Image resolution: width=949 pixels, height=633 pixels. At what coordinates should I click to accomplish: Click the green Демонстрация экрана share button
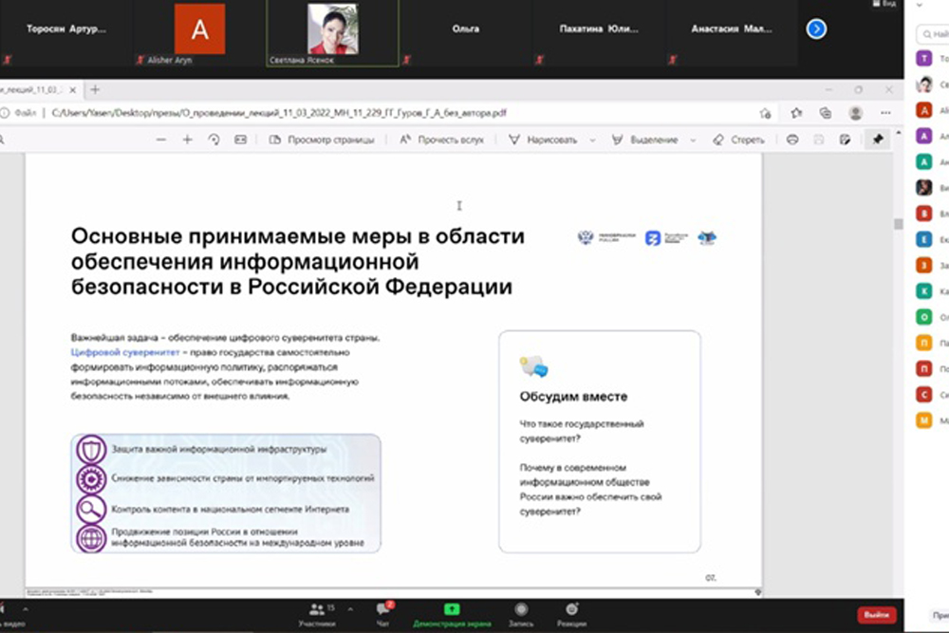(452, 613)
